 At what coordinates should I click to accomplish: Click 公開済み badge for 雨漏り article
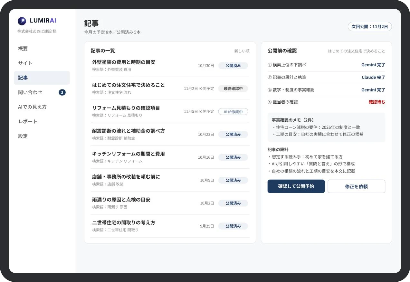pos(233,203)
